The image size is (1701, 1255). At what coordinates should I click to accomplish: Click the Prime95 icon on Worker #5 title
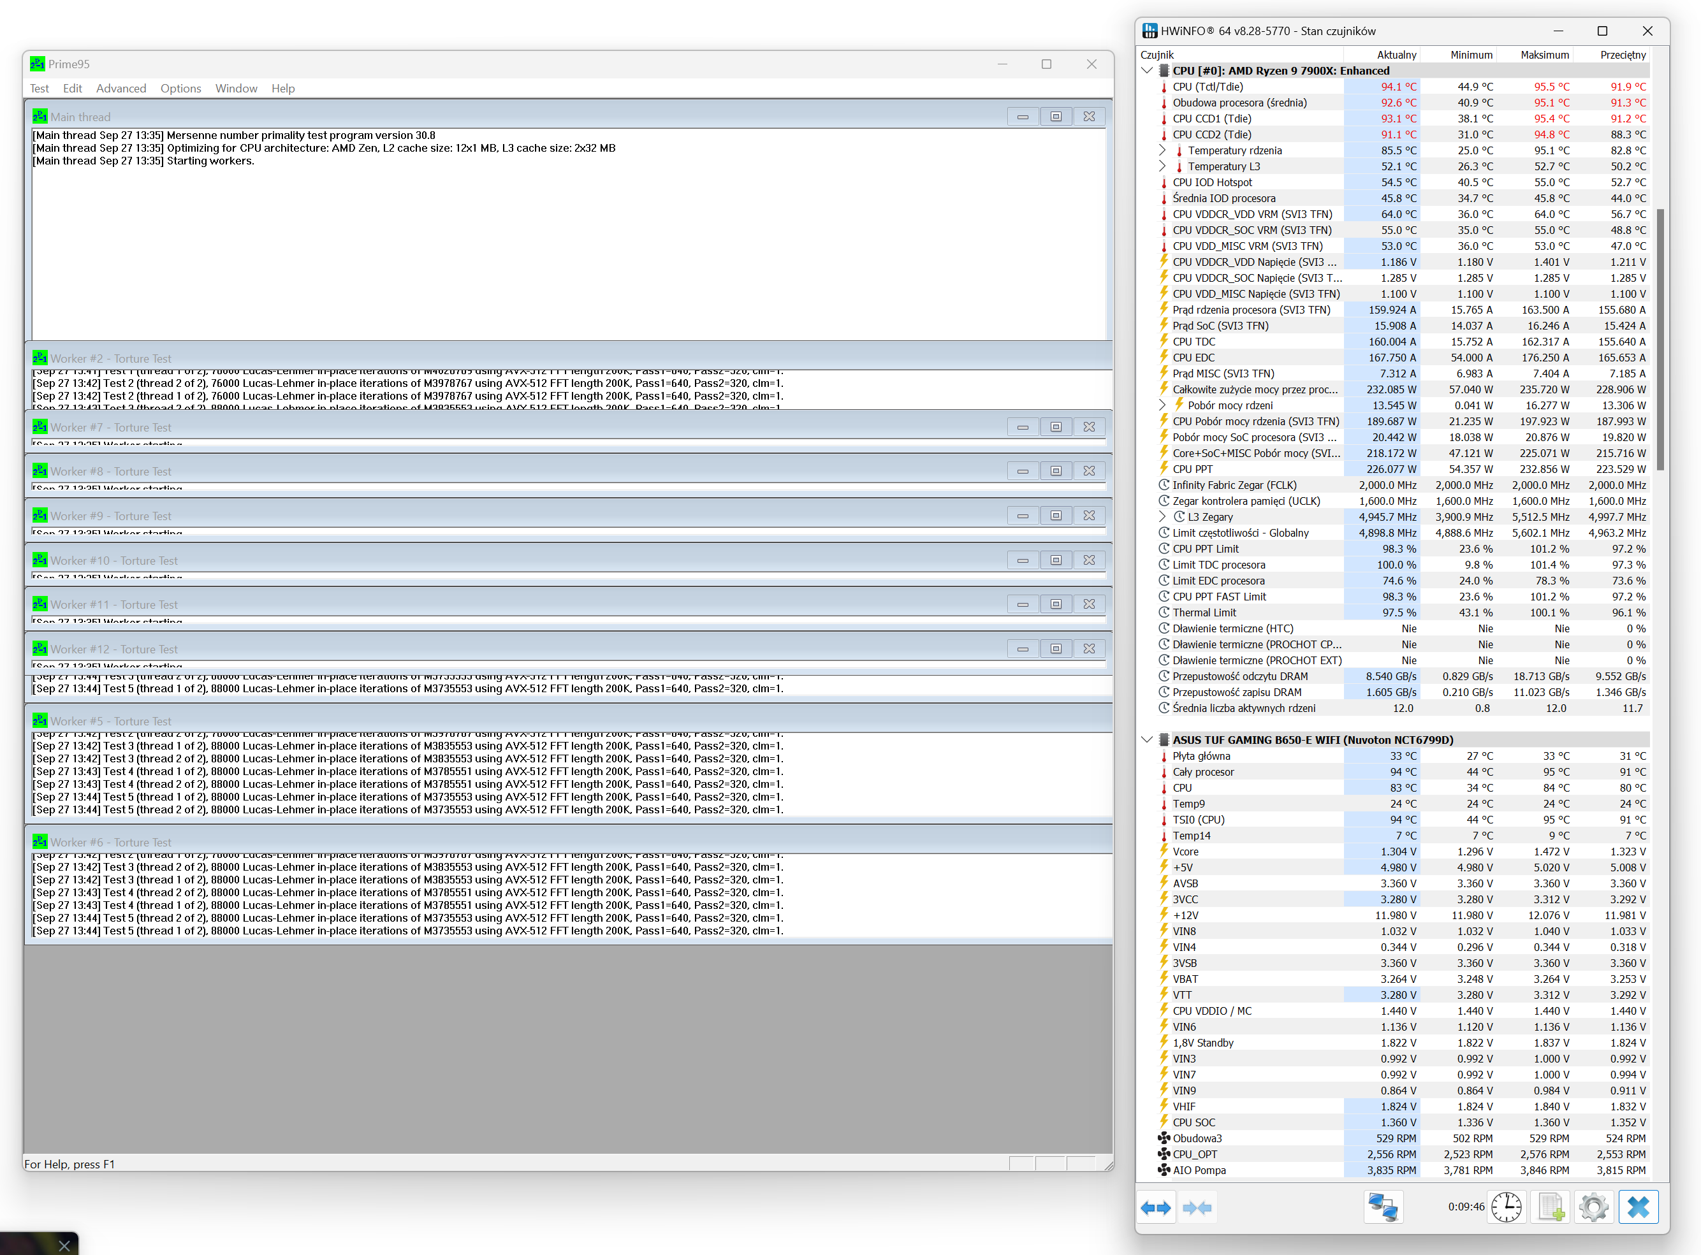pos(40,720)
